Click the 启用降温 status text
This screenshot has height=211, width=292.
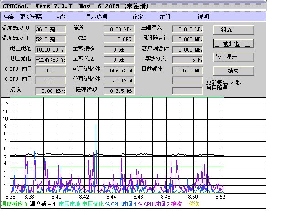click(217, 88)
